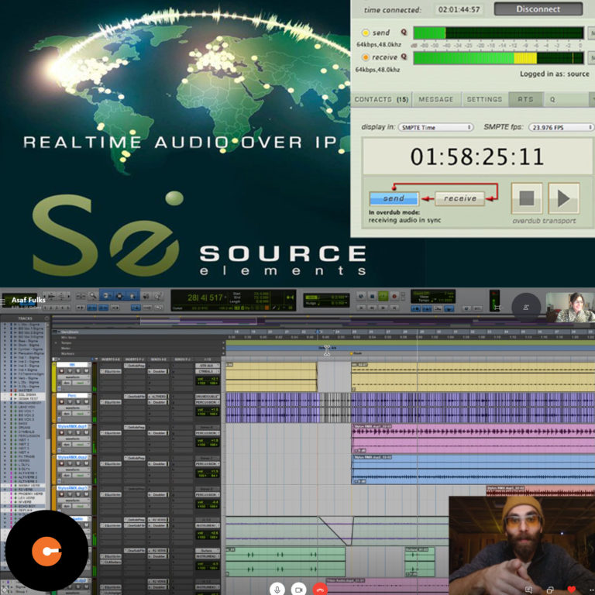The image size is (595, 595).
Task: Click the 02:01:44:57 time connected value
Action: pos(459,9)
